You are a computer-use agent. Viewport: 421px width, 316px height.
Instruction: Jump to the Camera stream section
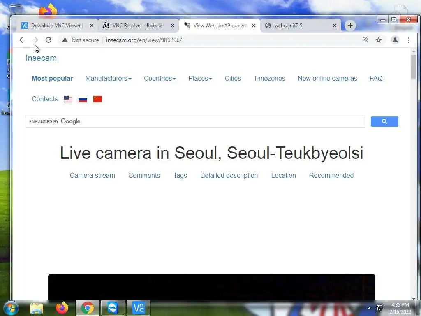[x=93, y=175]
